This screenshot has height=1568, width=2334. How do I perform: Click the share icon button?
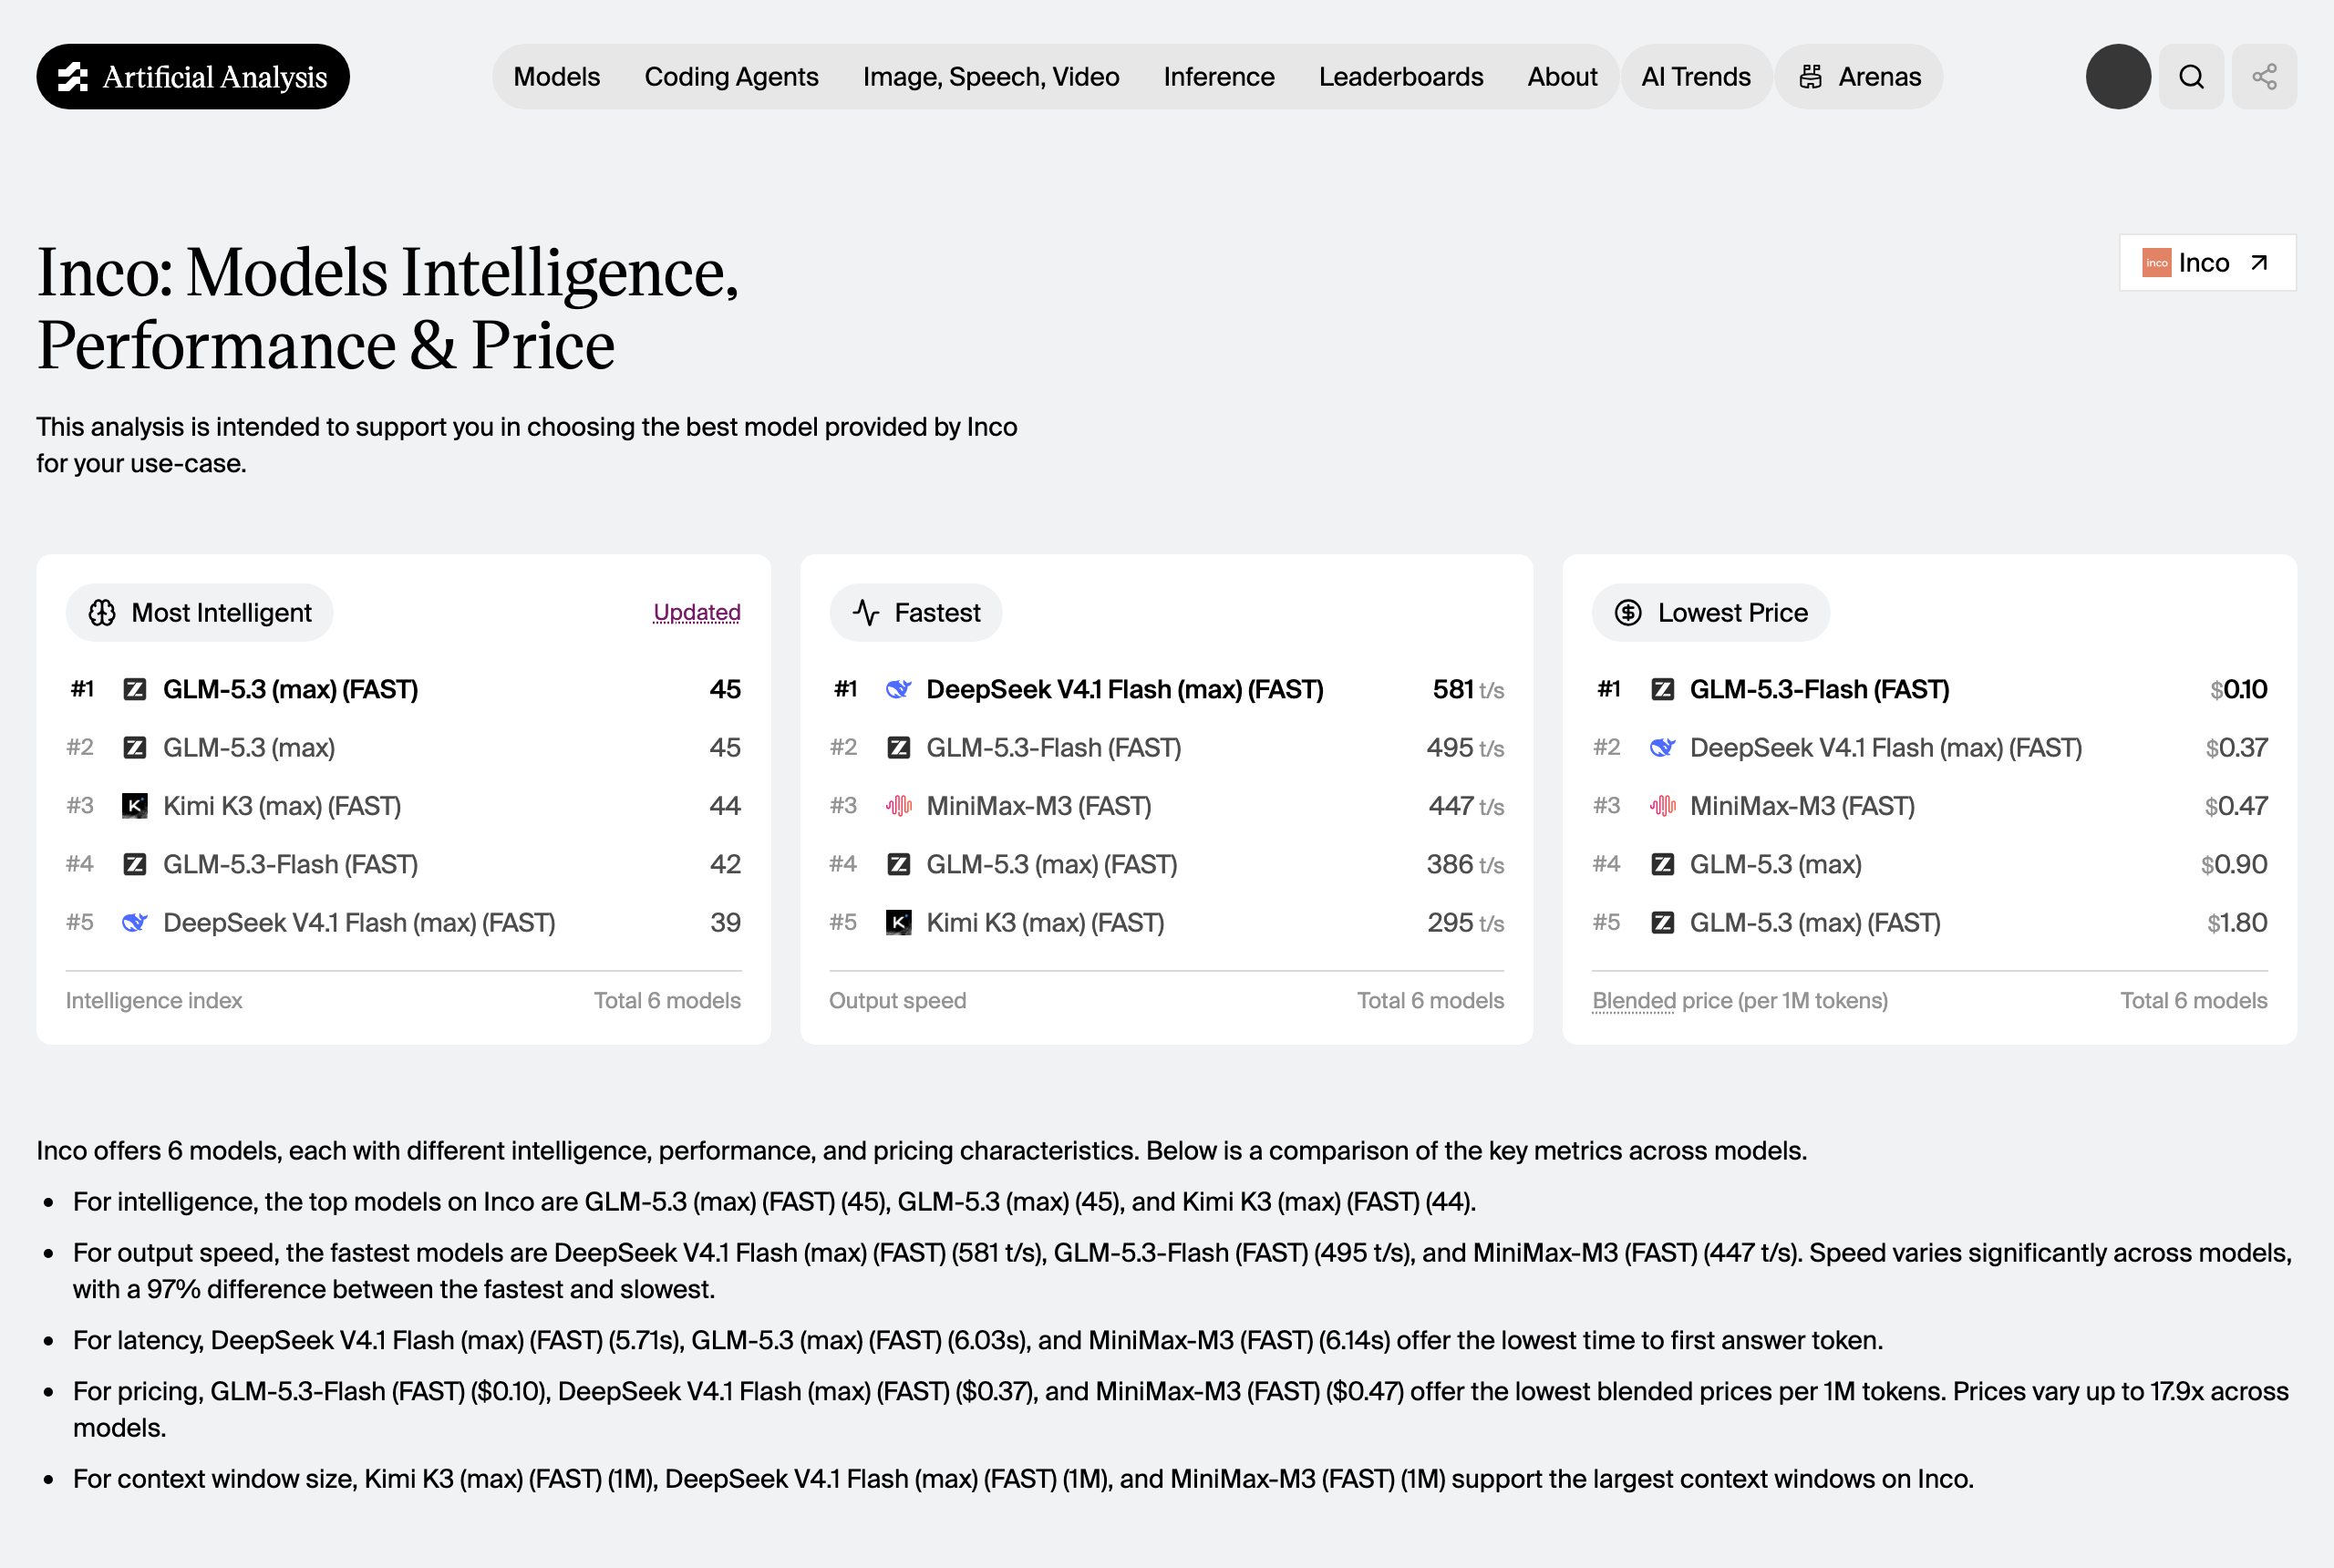coord(2264,77)
